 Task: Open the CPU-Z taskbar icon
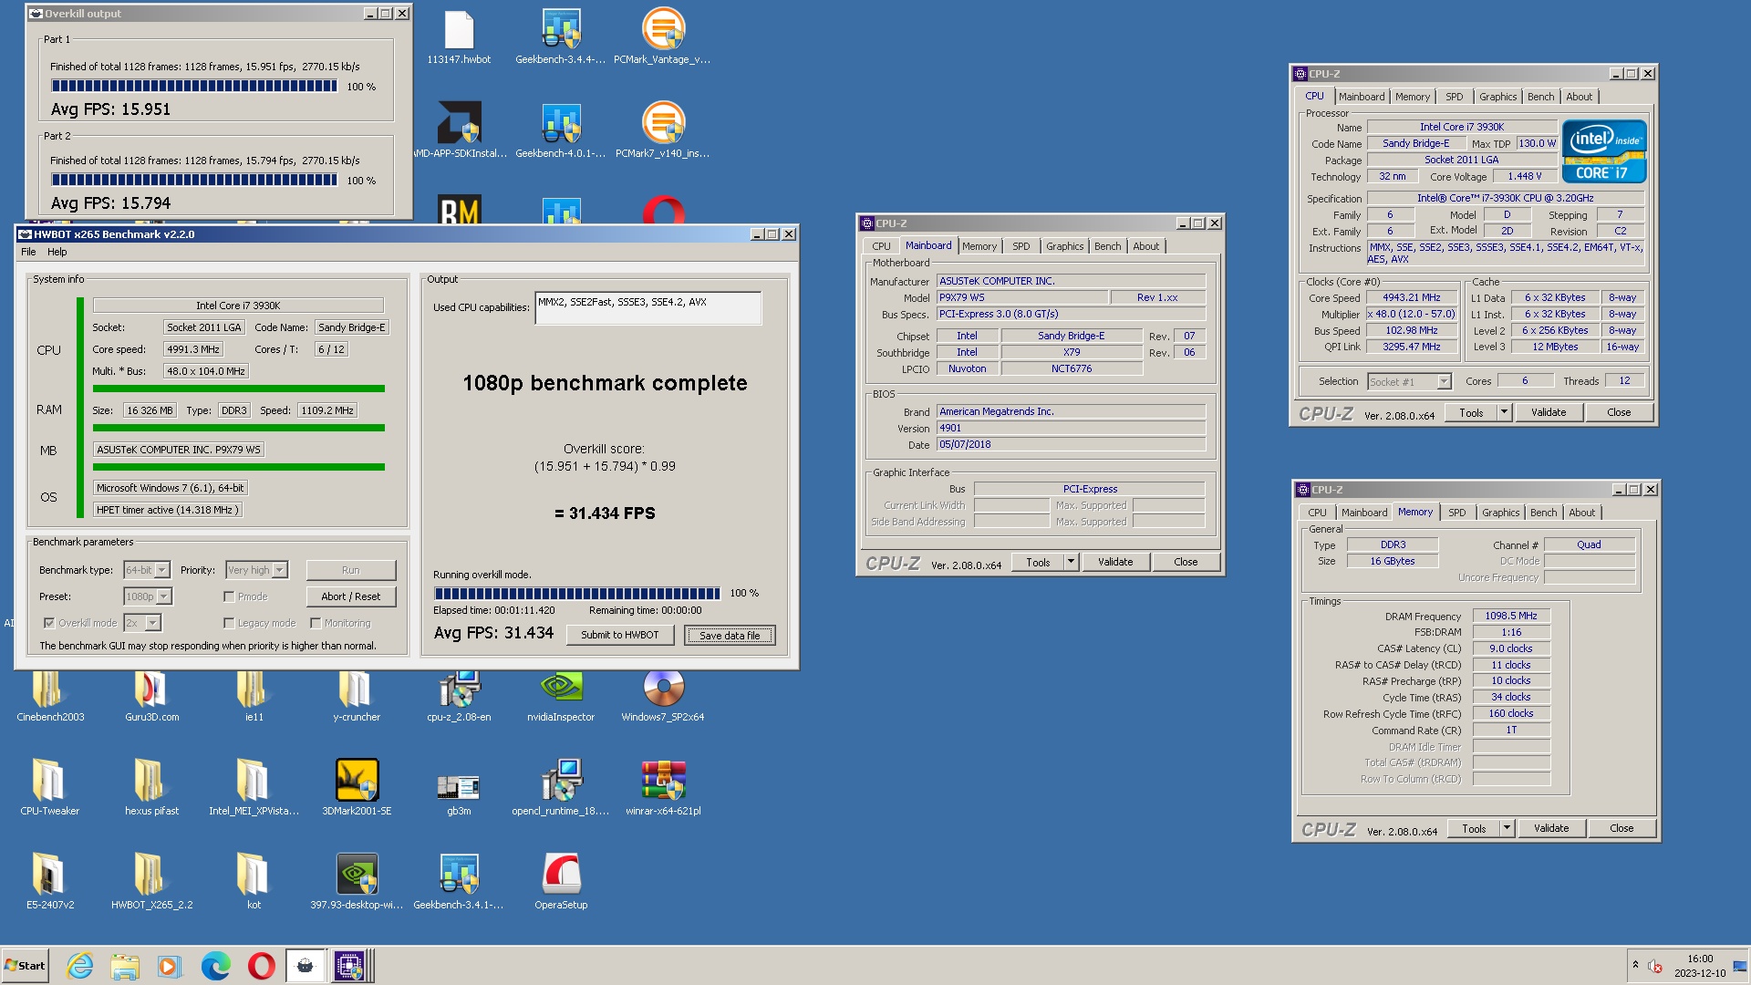click(x=350, y=966)
